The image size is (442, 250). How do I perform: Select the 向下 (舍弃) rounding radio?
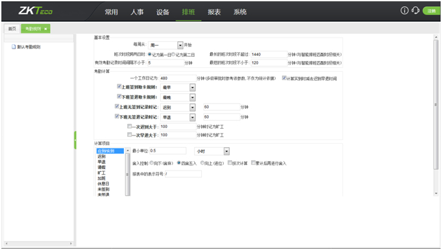151,163
